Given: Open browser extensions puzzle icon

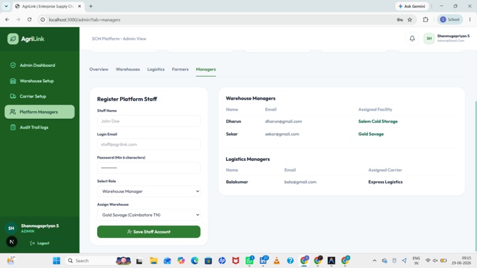Looking at the screenshot, I should point(426,20).
